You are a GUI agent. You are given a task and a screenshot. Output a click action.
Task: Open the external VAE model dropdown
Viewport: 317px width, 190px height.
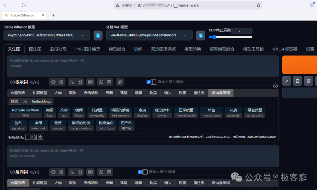point(149,35)
